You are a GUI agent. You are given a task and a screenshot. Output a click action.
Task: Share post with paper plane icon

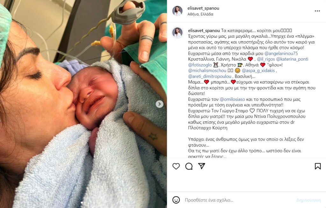(202, 166)
